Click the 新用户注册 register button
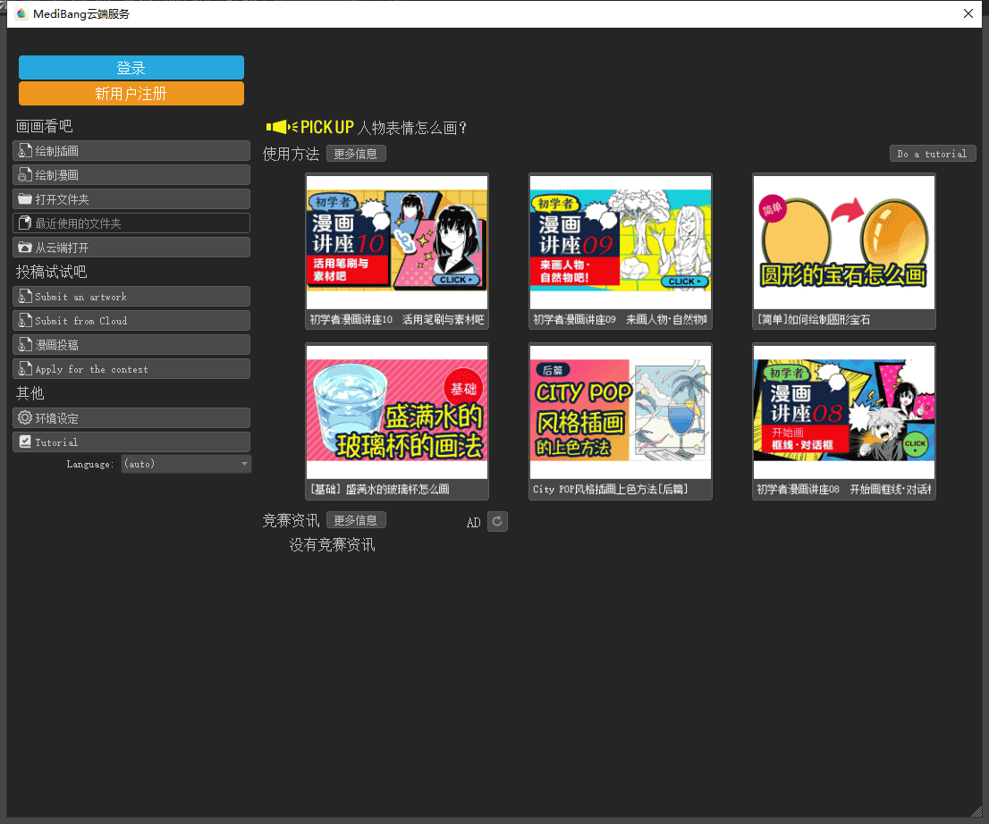Screen dimensions: 989x824 tap(131, 94)
